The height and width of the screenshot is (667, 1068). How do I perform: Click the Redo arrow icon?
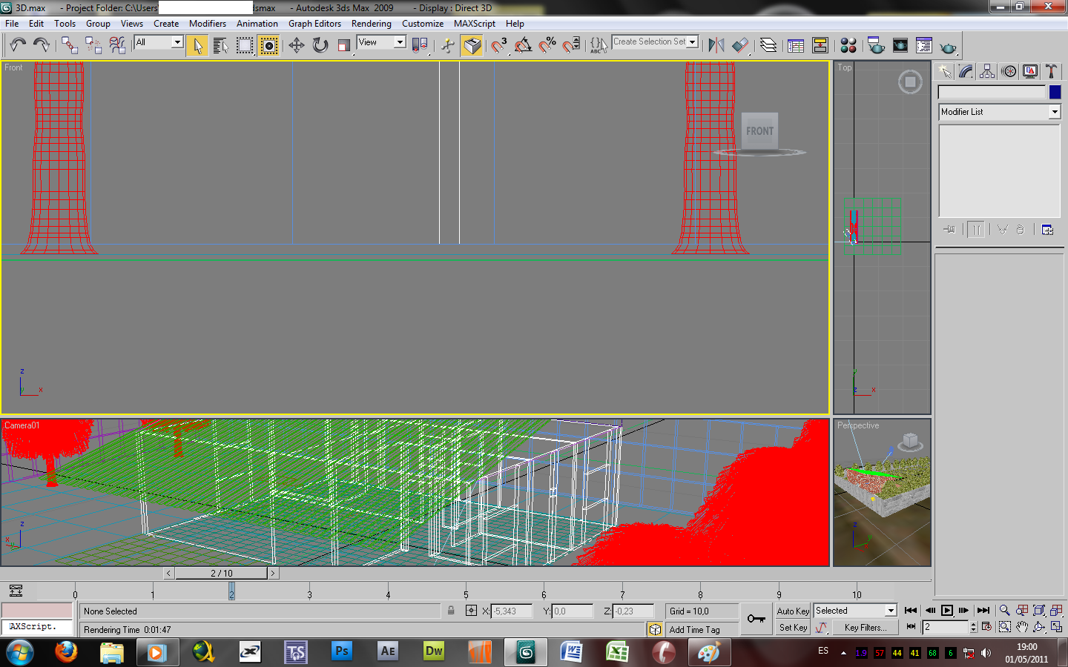pyautogui.click(x=42, y=45)
